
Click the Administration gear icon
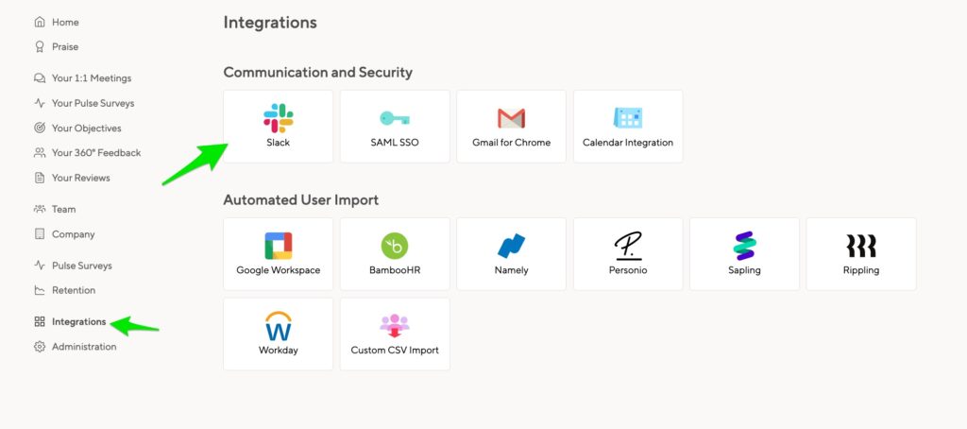pos(40,347)
